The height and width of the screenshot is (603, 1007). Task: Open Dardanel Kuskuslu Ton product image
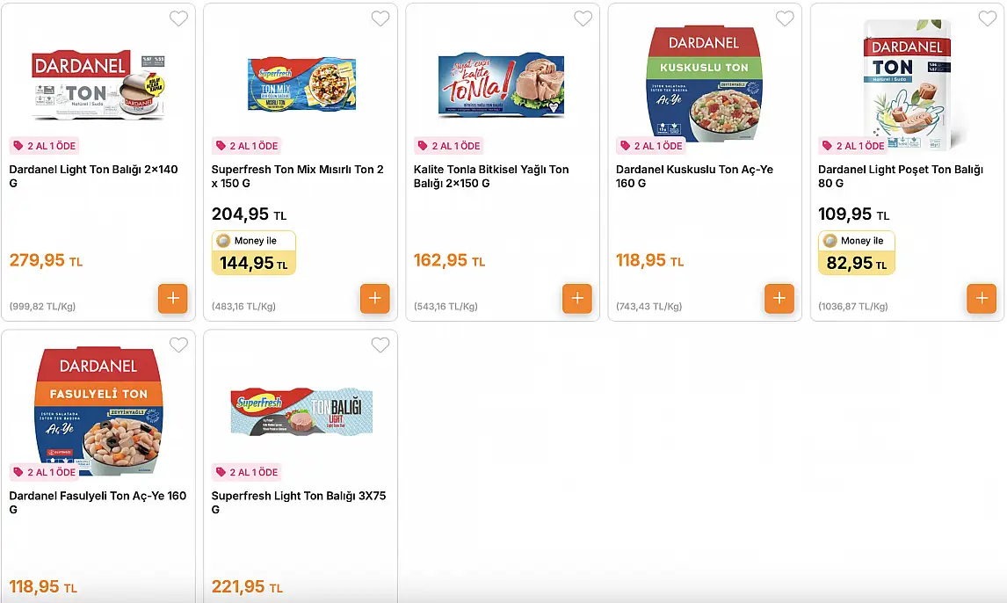point(705,84)
